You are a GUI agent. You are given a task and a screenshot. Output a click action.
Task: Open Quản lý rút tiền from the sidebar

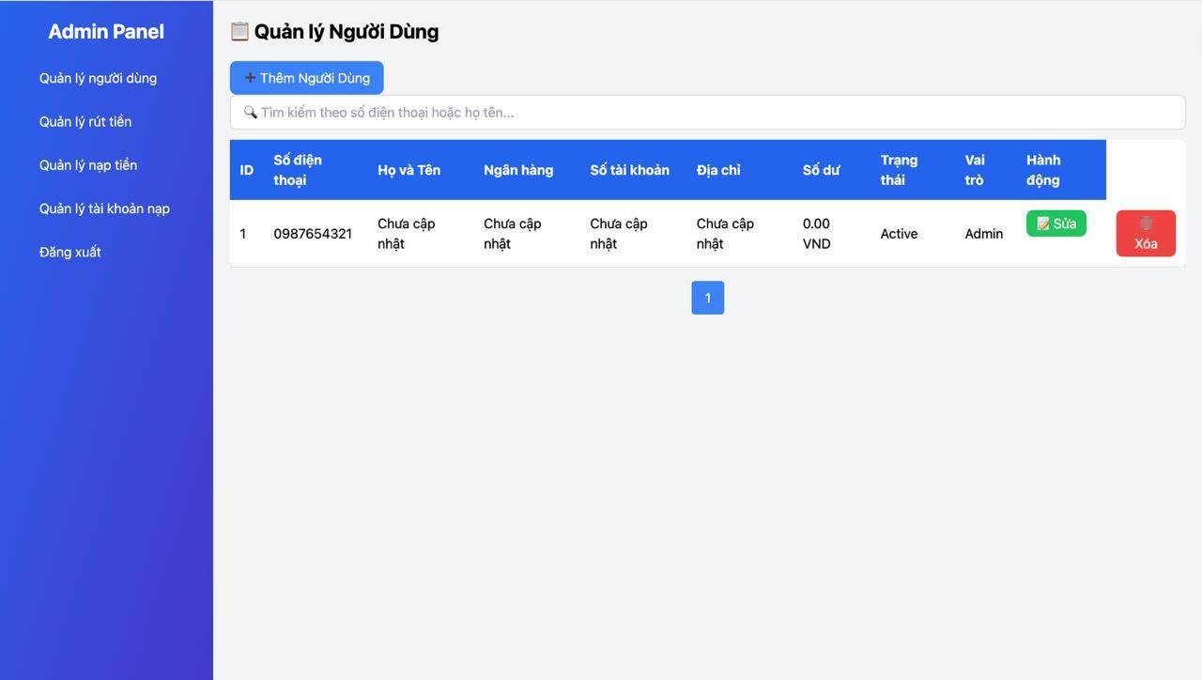point(85,121)
